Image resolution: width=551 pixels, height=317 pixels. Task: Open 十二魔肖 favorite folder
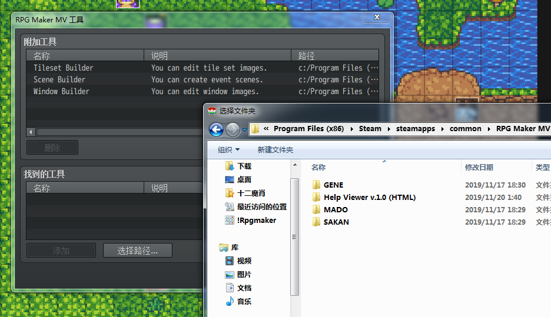click(x=251, y=193)
